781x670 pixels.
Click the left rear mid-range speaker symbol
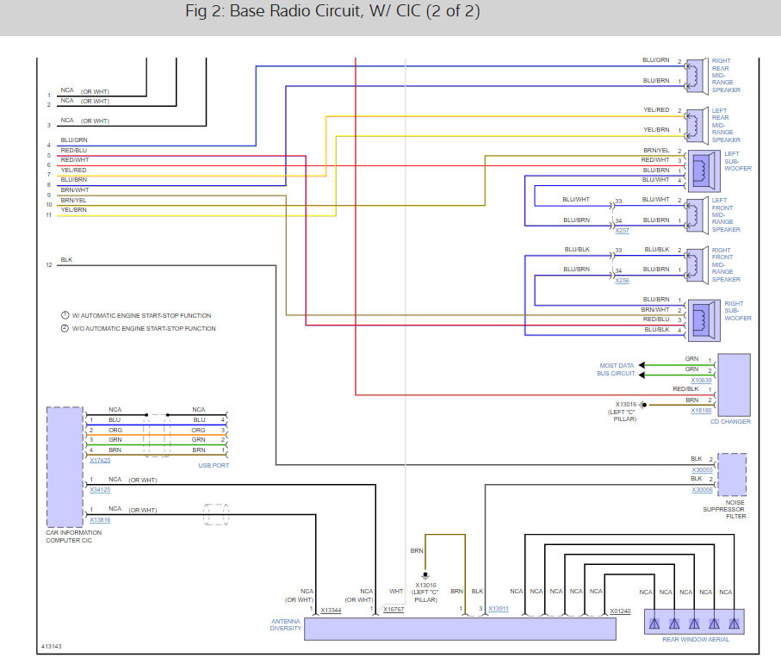(x=697, y=126)
